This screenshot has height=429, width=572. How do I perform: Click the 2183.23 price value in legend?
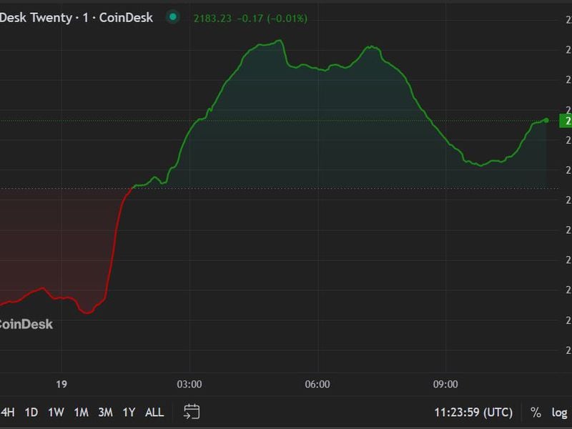click(213, 19)
